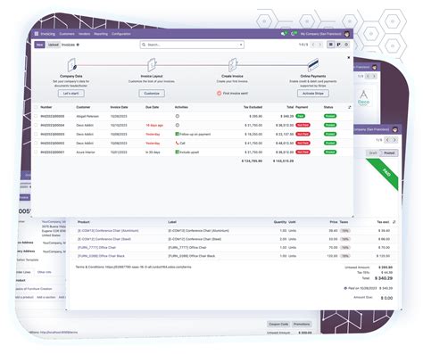Open the Conference Chair (Aluminium) product link
Viewport: 423px width, 354px height.
108,231
